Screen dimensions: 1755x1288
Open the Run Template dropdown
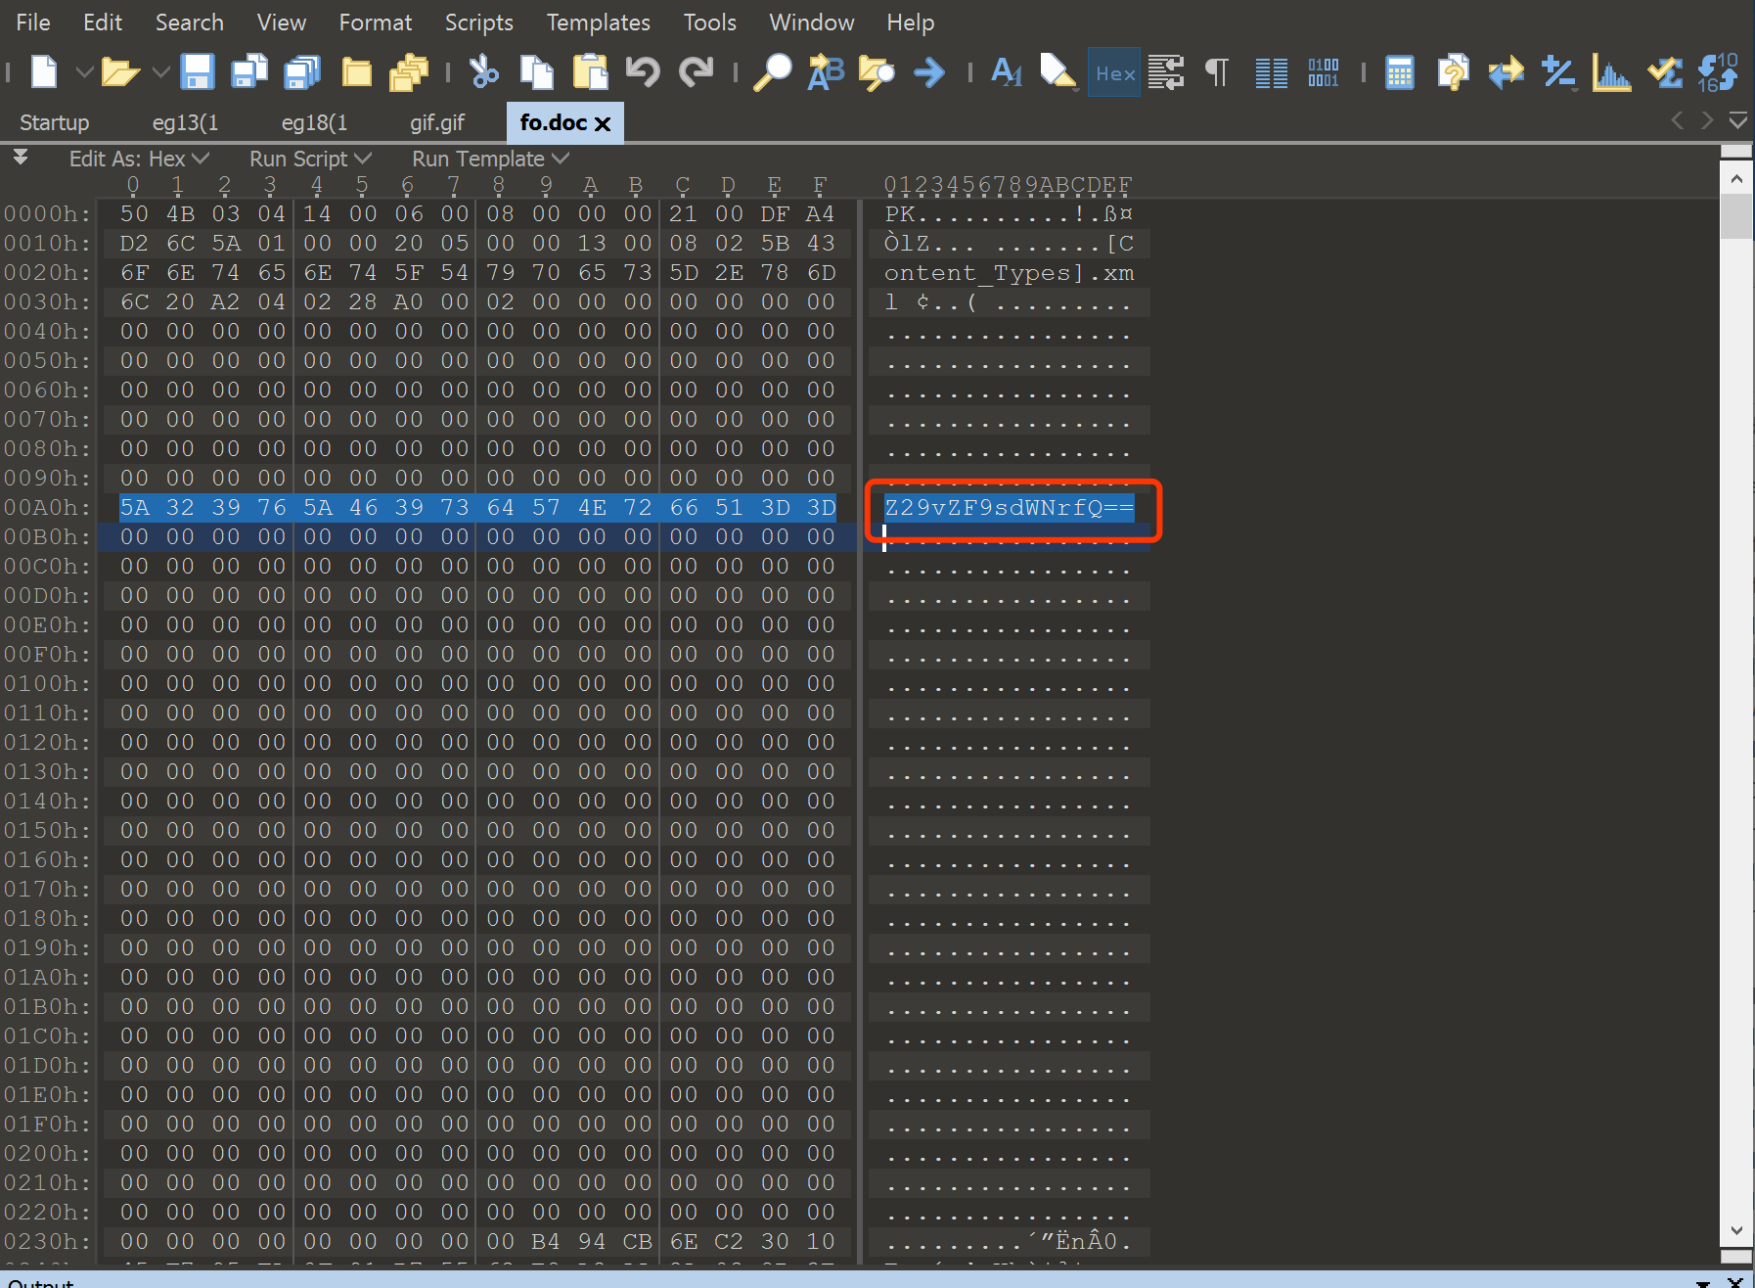click(490, 159)
